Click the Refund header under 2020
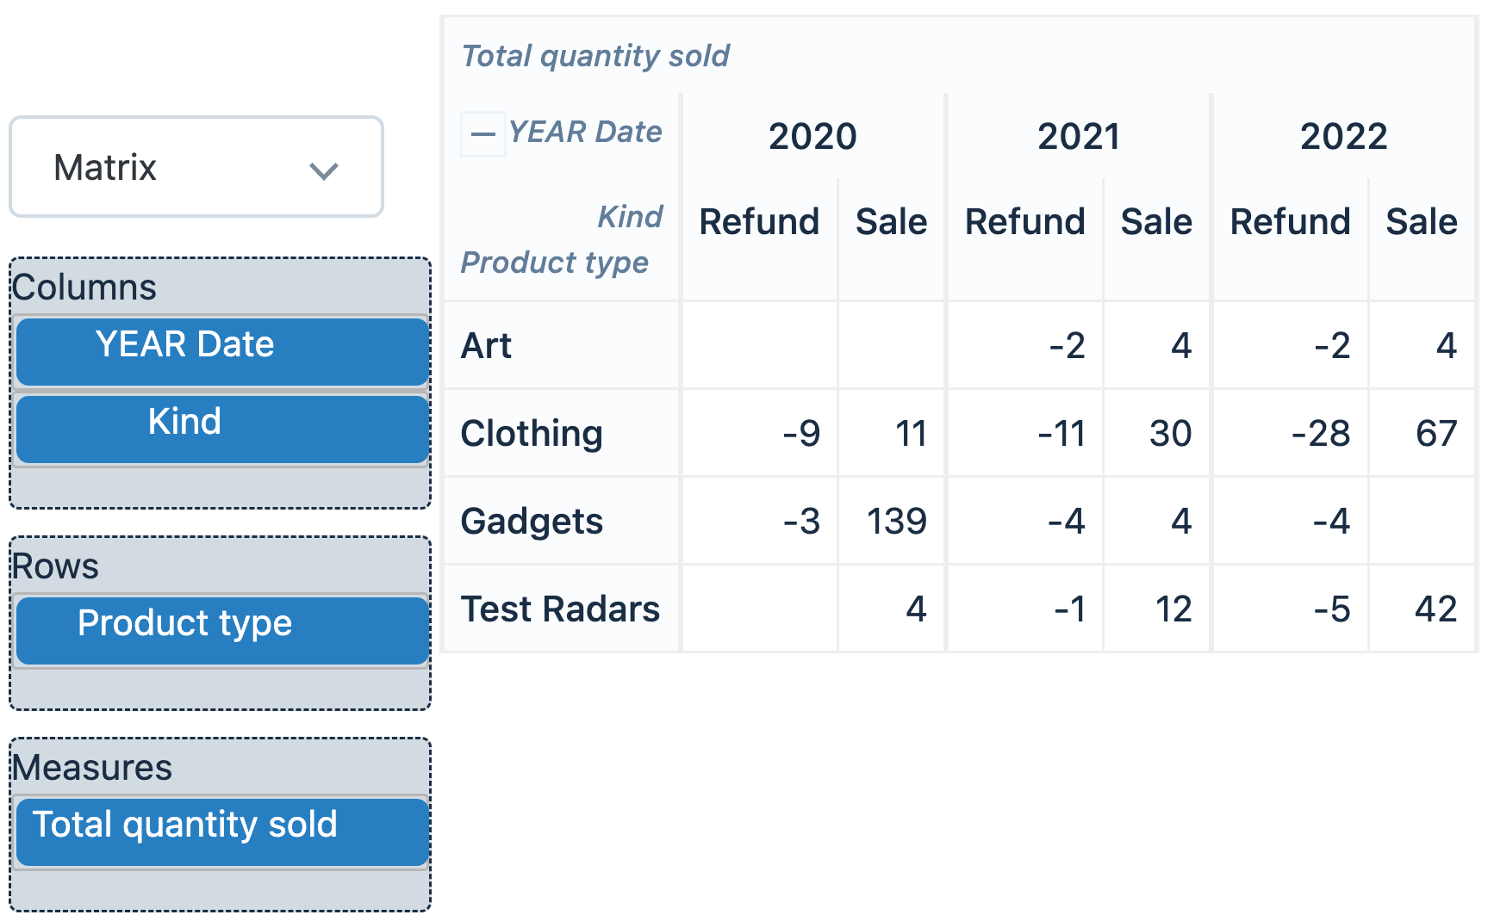Screen dimensions: 1494x921 (x=759, y=222)
